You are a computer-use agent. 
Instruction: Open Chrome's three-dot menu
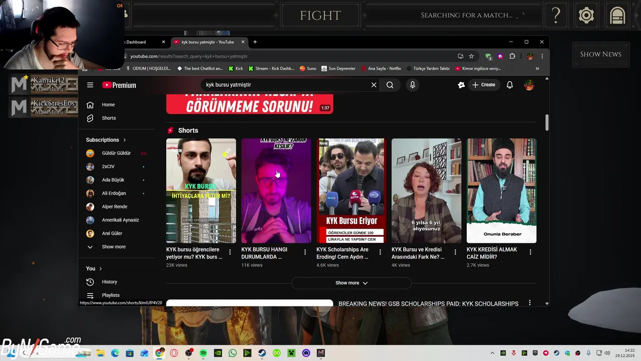click(x=542, y=56)
